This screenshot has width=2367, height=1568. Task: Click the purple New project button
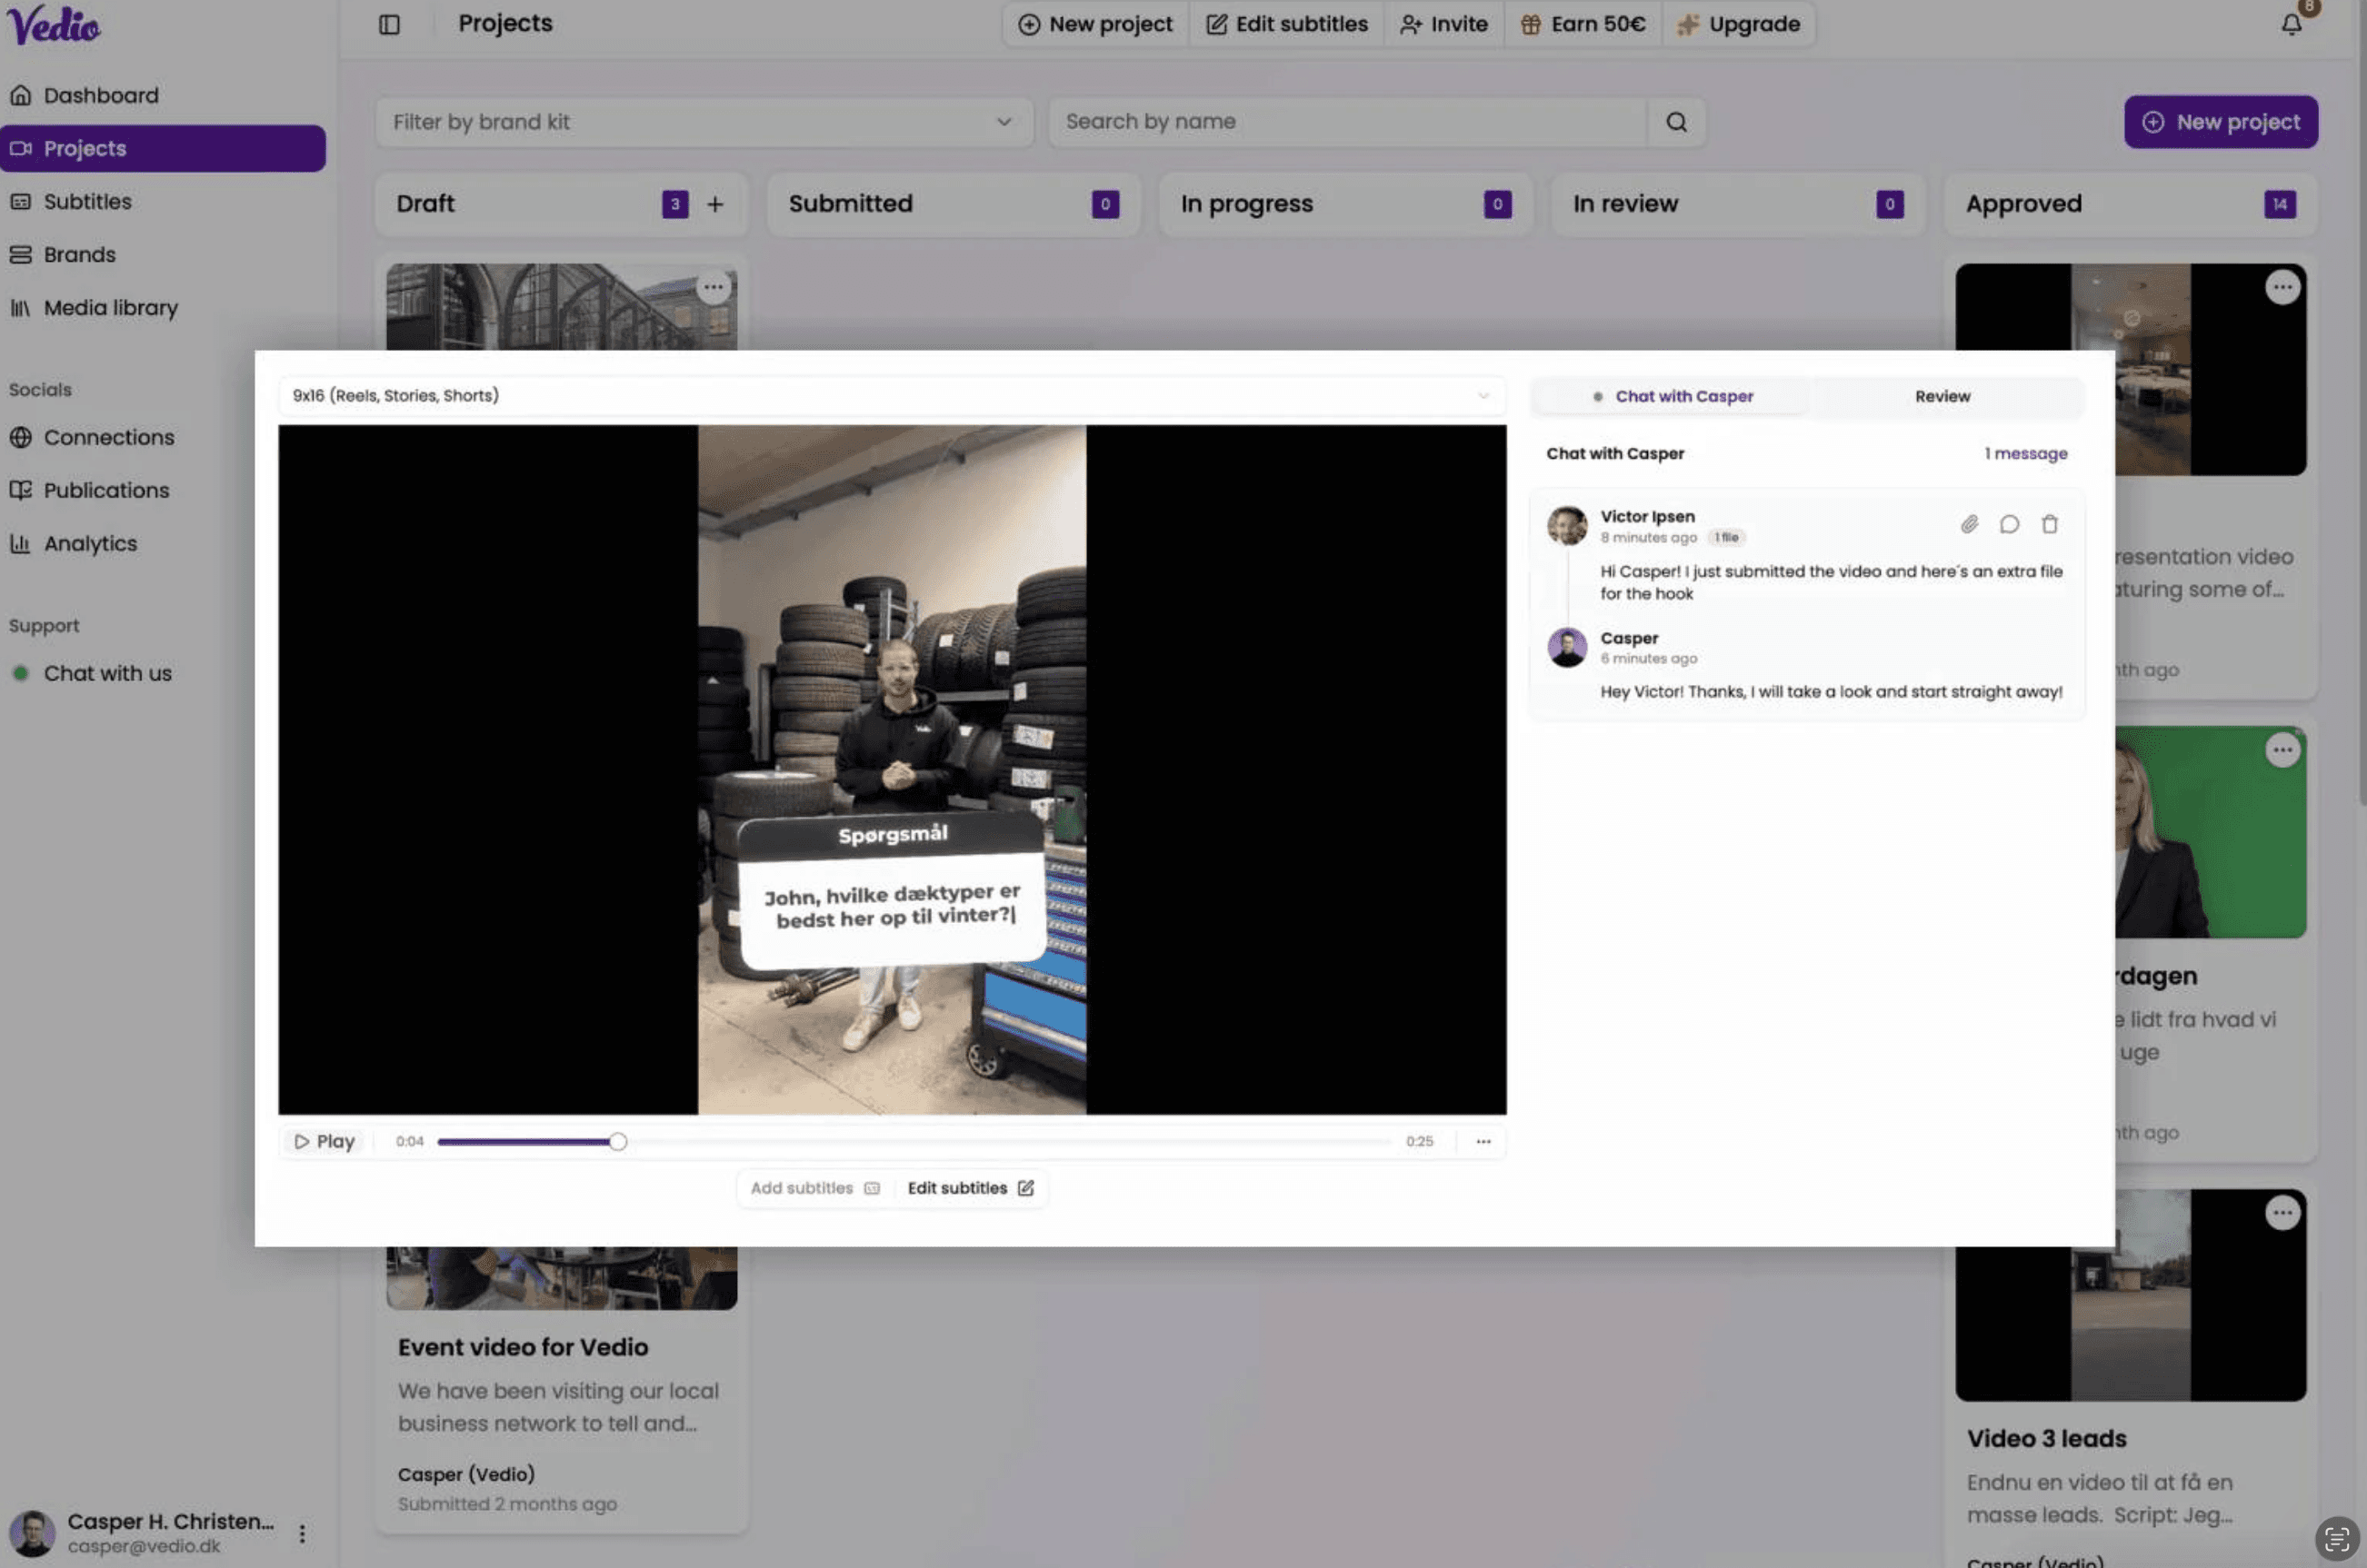(x=2220, y=122)
